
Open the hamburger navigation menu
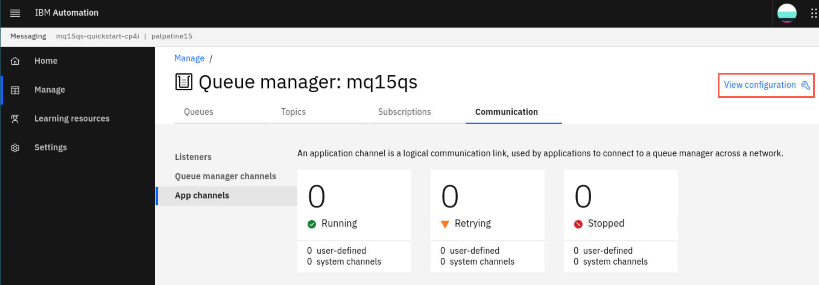pos(15,13)
